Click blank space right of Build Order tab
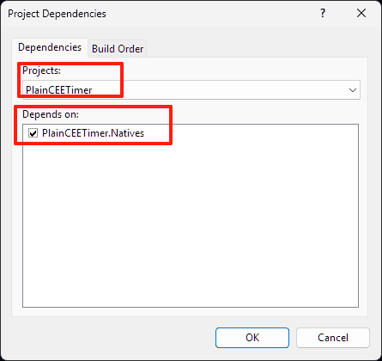The height and width of the screenshot is (361, 382). click(258, 48)
